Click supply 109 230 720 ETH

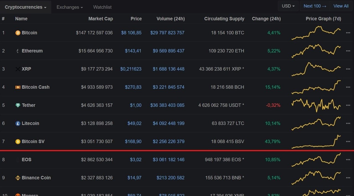(227, 51)
